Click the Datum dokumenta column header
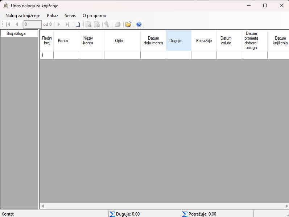Screen dimensions: 289x217 coord(153,41)
